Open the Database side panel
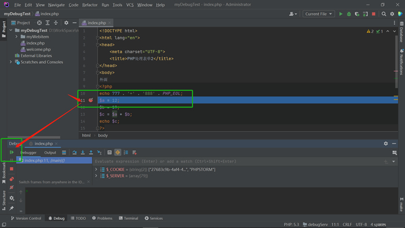This screenshot has height=228, width=405. coord(402,32)
